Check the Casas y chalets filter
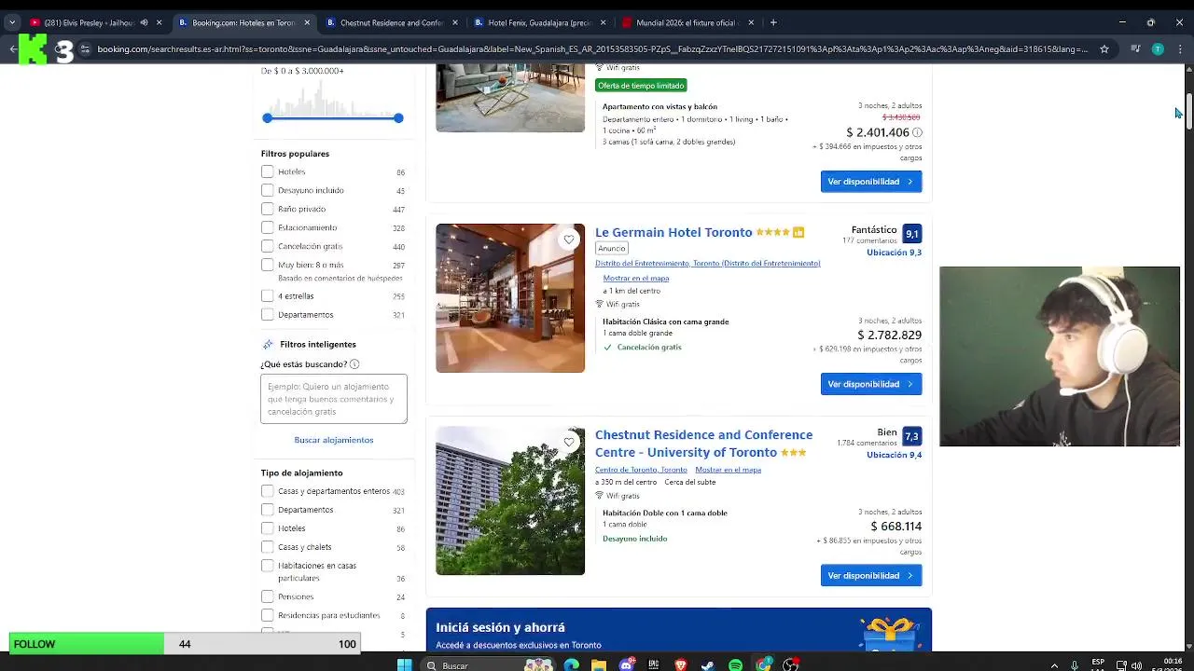1194x671 pixels. click(x=268, y=547)
